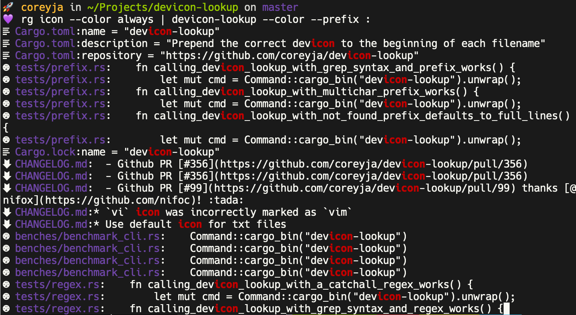
Task: Click the markdown arrow icon on the vi icon line
Action: coord(6,212)
